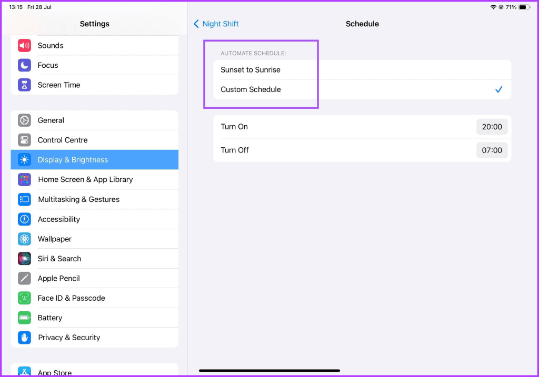
Task: Open Sounds settings
Action: click(x=95, y=45)
